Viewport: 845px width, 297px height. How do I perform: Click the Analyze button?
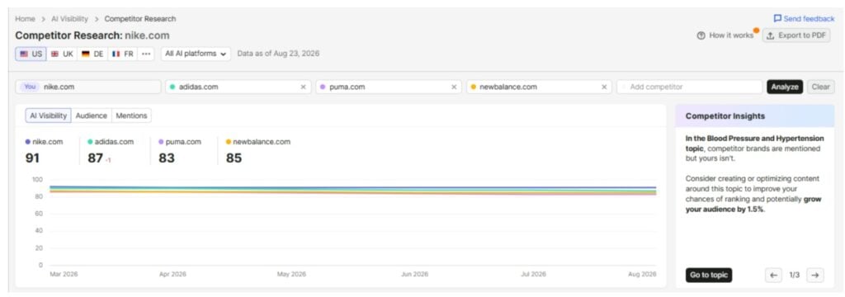(785, 87)
